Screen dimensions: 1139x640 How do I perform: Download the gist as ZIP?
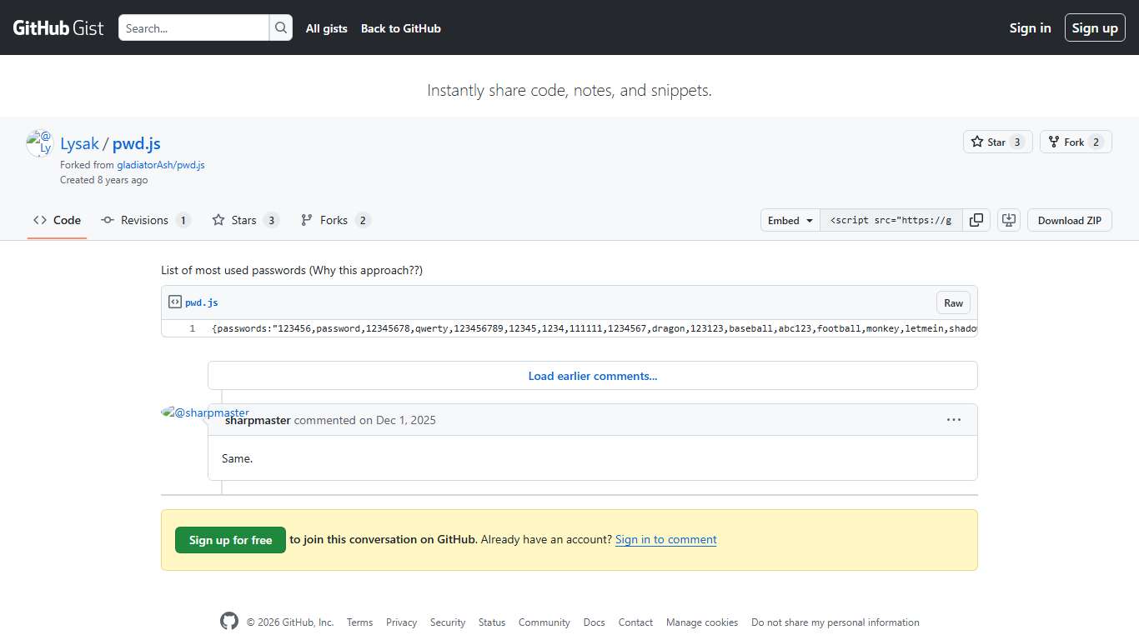click(x=1069, y=219)
